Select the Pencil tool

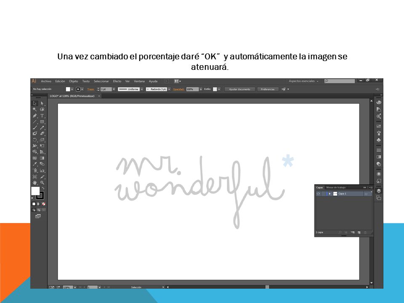(x=42, y=128)
